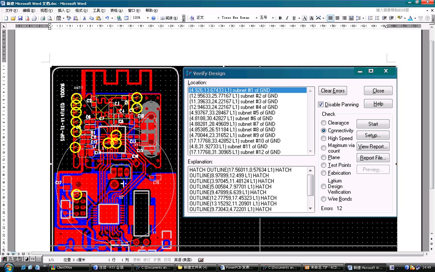Open the 插入 (Insert) menu
Viewport: 435px width, 272px height.
click(x=63, y=11)
